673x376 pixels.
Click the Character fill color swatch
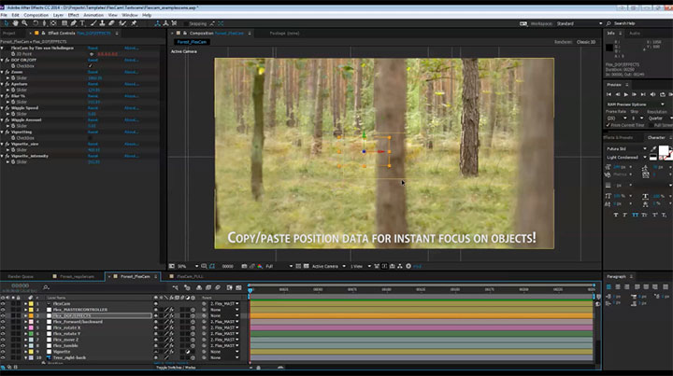(663, 150)
